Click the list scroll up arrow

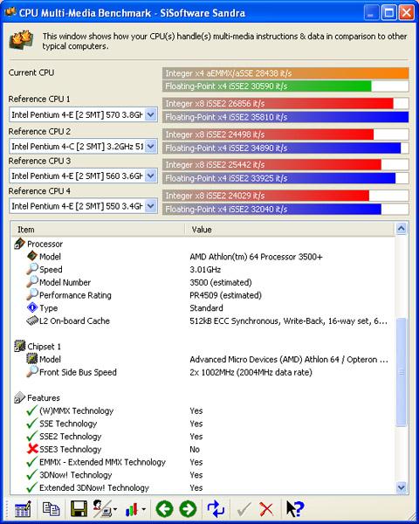click(x=401, y=229)
